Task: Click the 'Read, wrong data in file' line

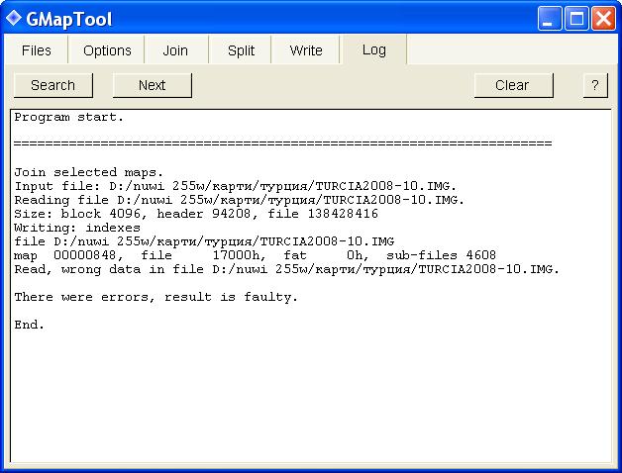Action: pyautogui.click(x=287, y=269)
